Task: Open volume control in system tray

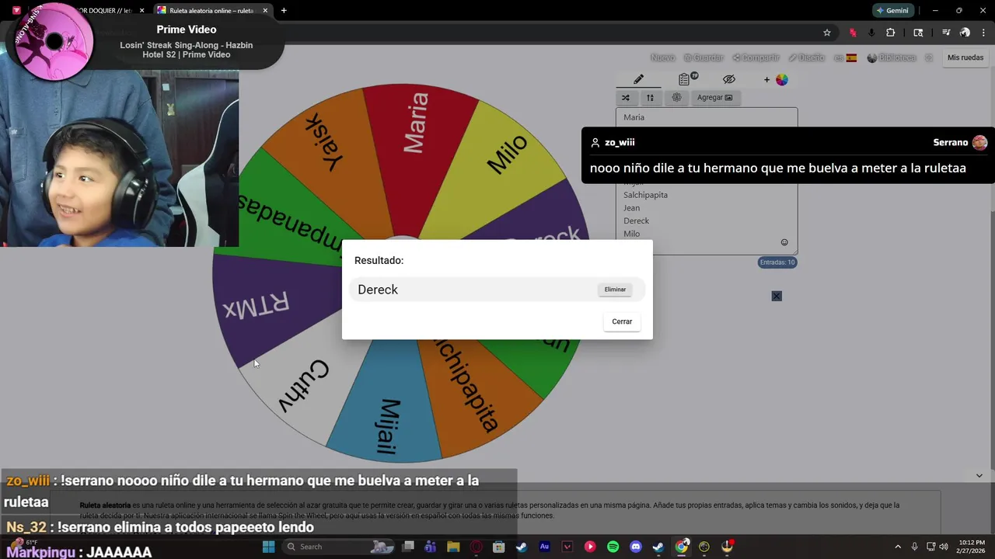Action: point(944,547)
